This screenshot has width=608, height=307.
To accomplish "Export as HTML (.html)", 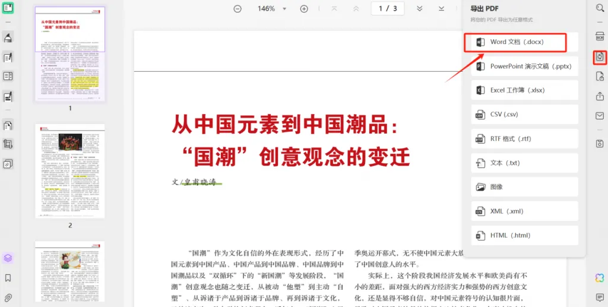I will [524, 236].
